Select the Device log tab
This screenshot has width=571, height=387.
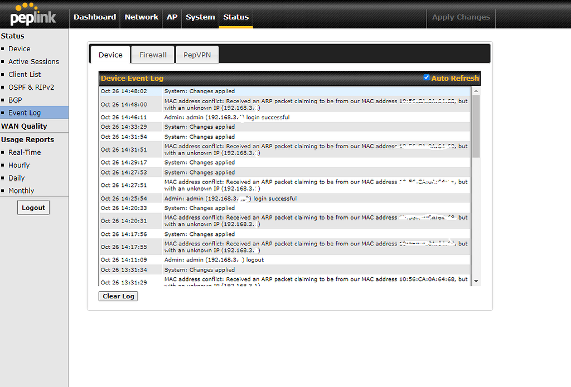pyautogui.click(x=110, y=55)
